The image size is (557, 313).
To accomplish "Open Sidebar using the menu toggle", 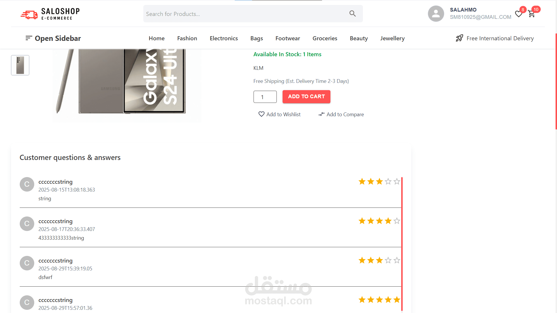I will (28, 38).
